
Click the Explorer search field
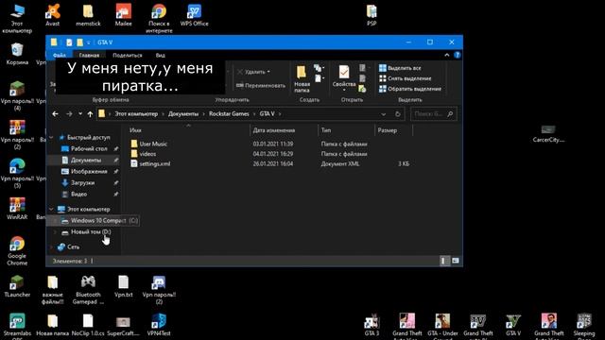point(433,113)
